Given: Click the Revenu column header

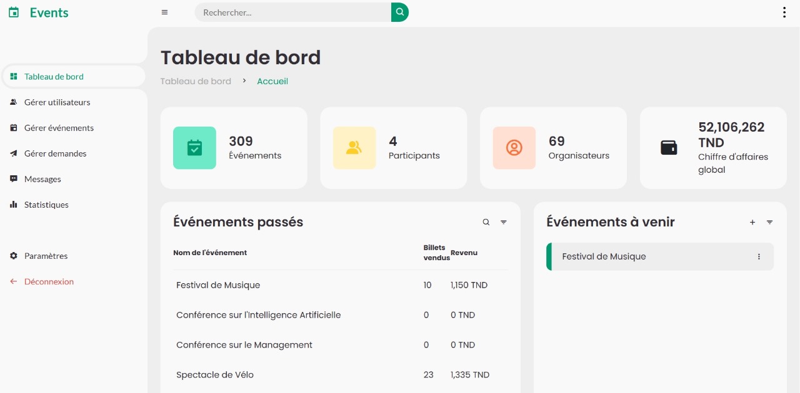Looking at the screenshot, I should 464,253.
